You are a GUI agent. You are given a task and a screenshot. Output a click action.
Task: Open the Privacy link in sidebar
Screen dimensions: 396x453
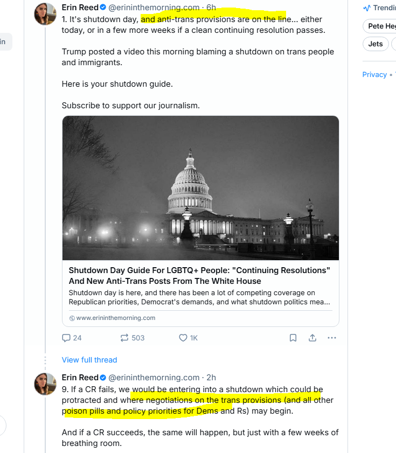[x=374, y=74]
